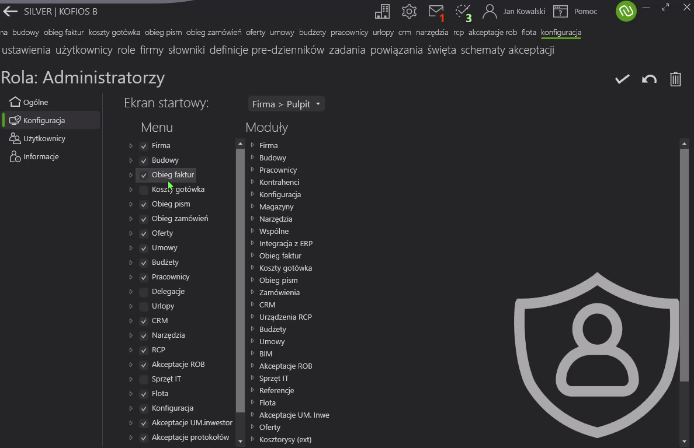This screenshot has height=448, width=694.
Task: Expand the Pracownicy menu node
Action: [x=131, y=277]
